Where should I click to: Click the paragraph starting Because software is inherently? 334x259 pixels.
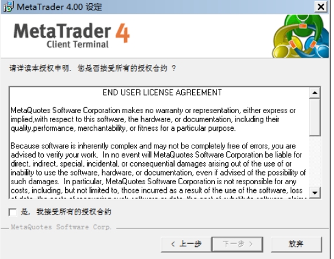pyautogui.click(x=158, y=168)
